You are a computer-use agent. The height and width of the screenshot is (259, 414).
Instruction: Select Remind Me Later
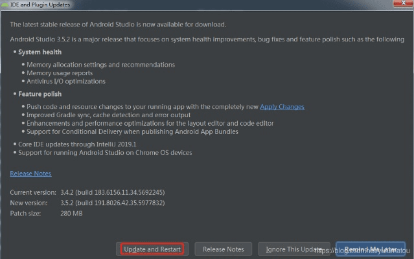tap(371, 249)
